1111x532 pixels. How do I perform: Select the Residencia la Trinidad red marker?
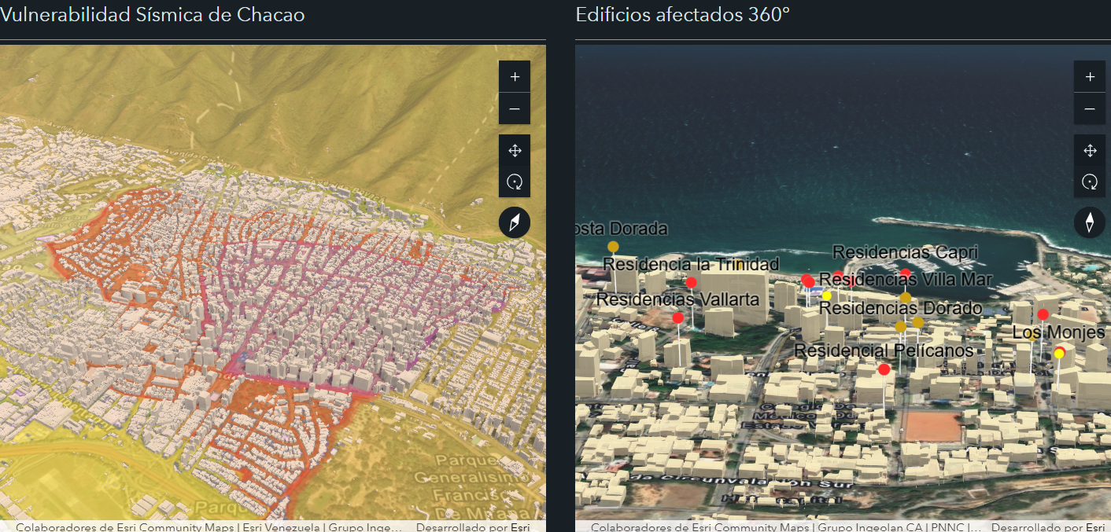point(691,282)
